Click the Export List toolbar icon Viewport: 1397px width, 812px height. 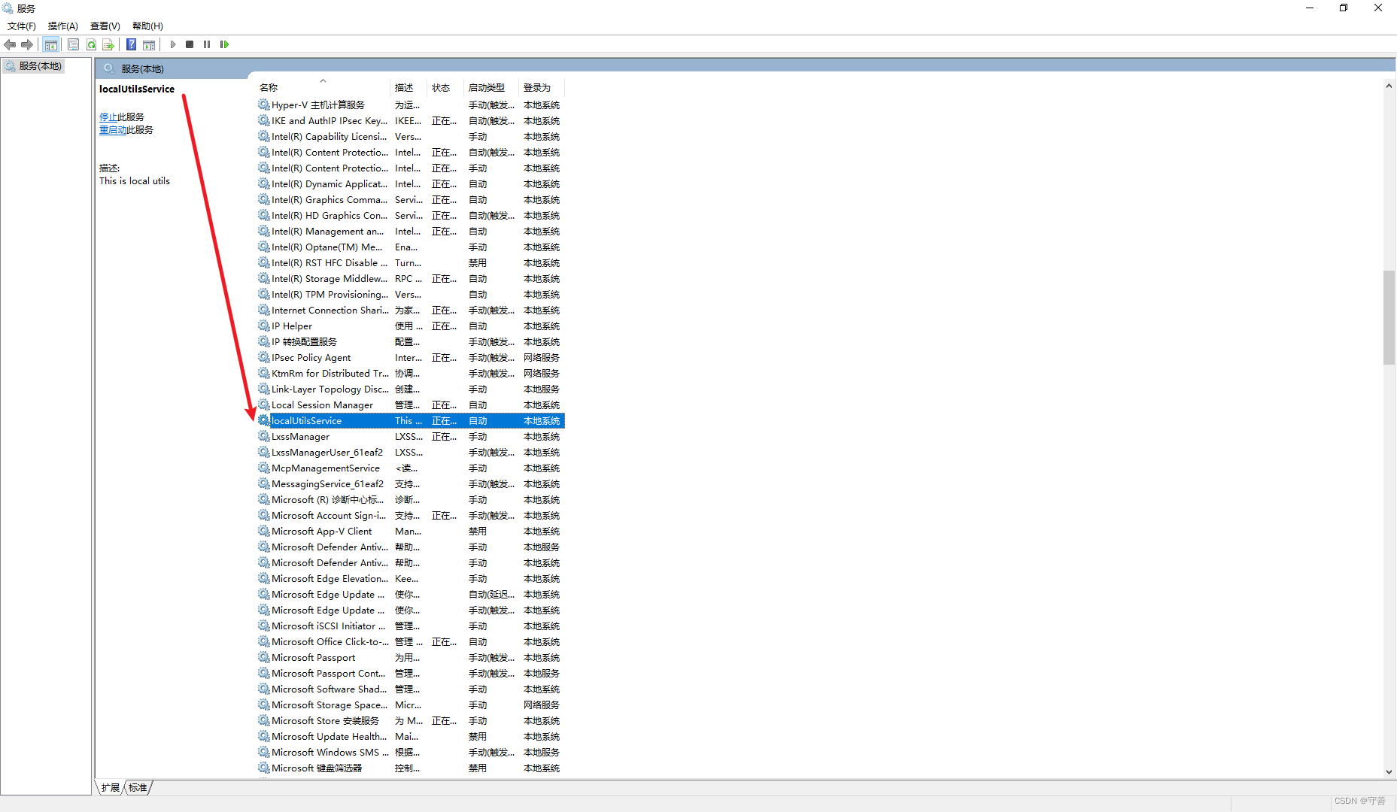pos(108,44)
